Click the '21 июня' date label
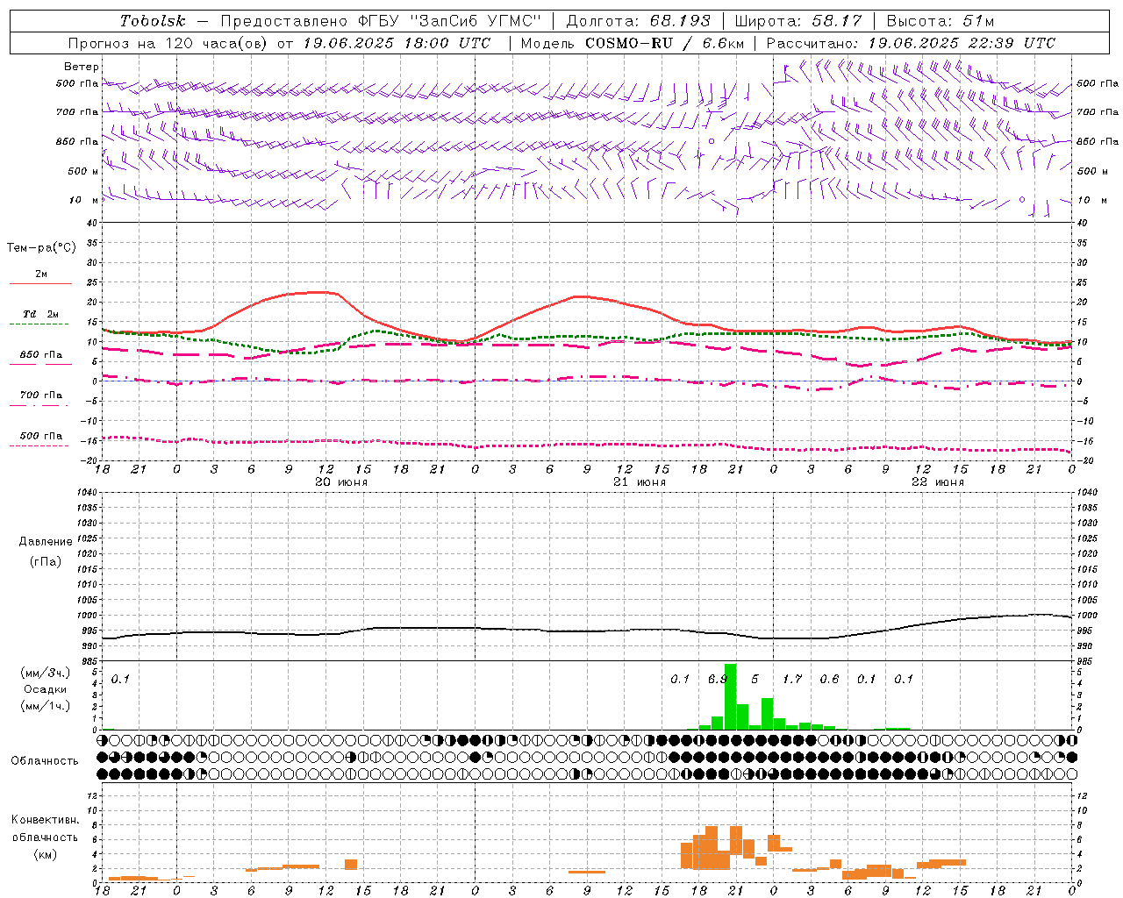1123x898 pixels. click(640, 482)
